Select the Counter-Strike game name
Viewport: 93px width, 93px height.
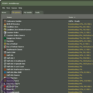click(12, 32)
